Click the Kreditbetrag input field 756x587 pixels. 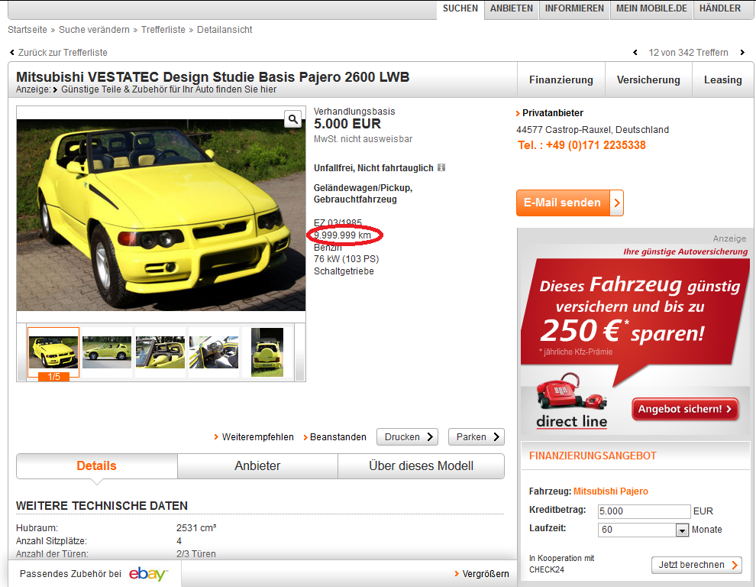tap(644, 511)
